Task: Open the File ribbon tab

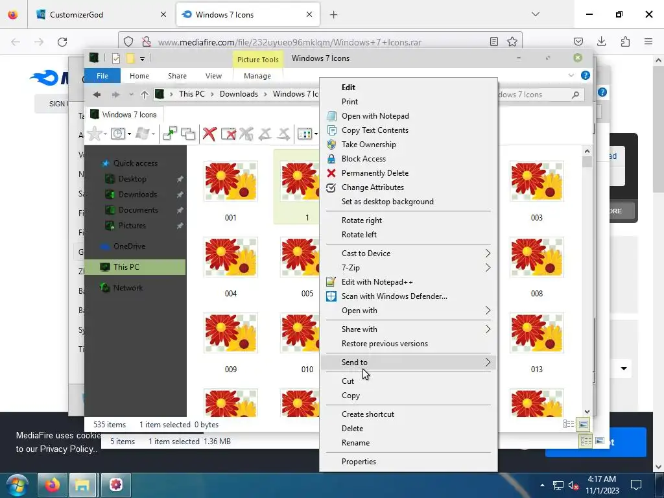Action: coord(102,76)
